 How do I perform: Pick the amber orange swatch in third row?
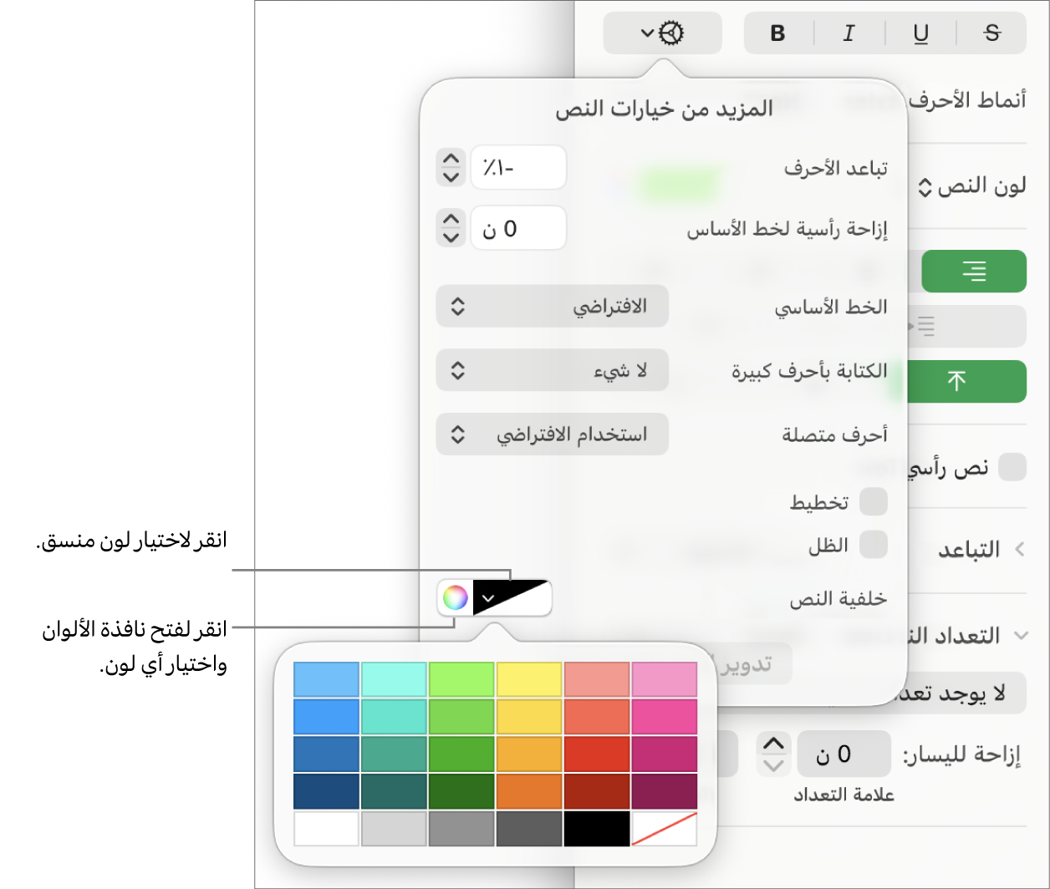[529, 754]
